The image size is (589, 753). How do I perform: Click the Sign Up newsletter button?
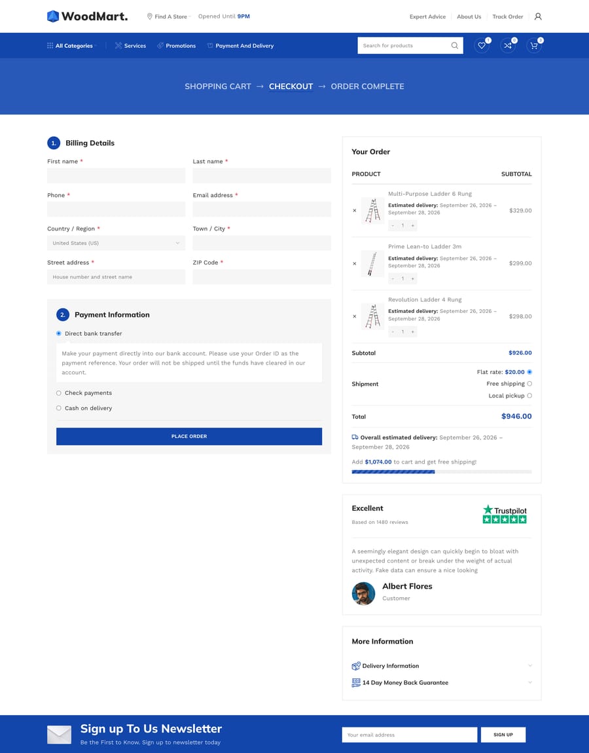tap(503, 735)
